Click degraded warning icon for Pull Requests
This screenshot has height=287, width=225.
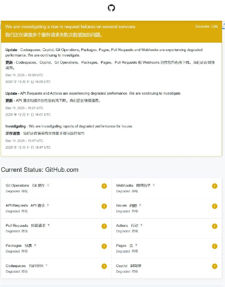[104, 226]
